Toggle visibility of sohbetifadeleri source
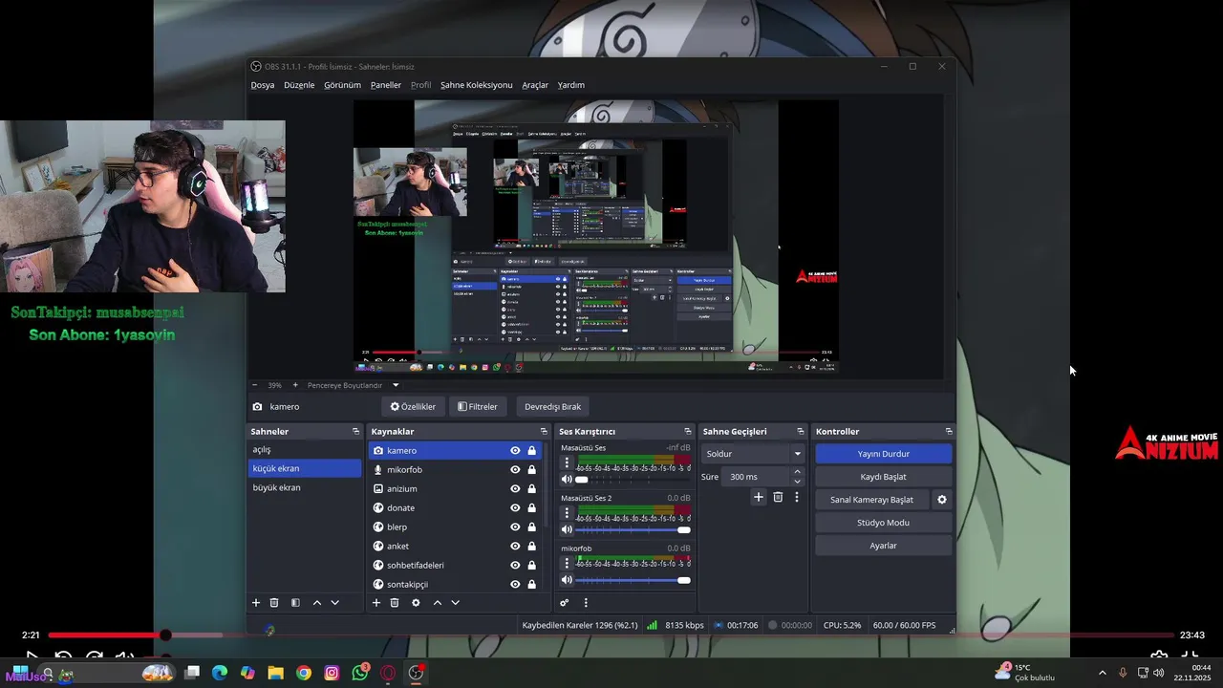 point(515,565)
